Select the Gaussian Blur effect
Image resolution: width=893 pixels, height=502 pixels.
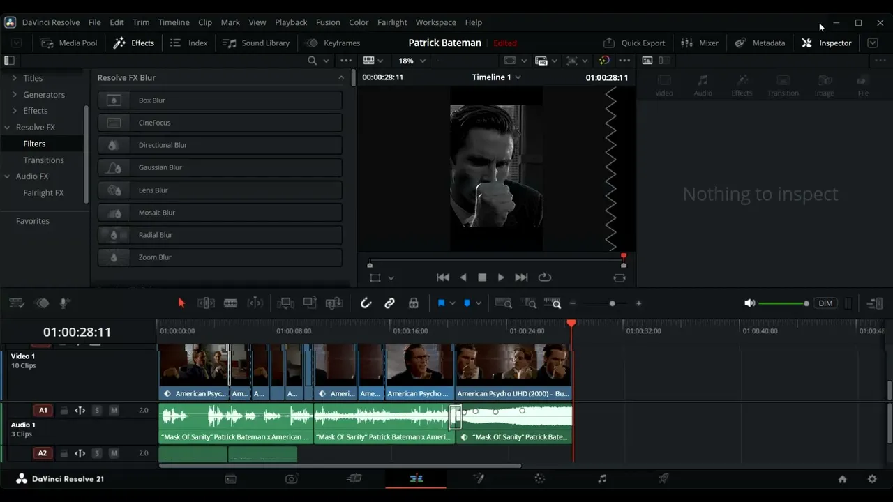point(220,167)
